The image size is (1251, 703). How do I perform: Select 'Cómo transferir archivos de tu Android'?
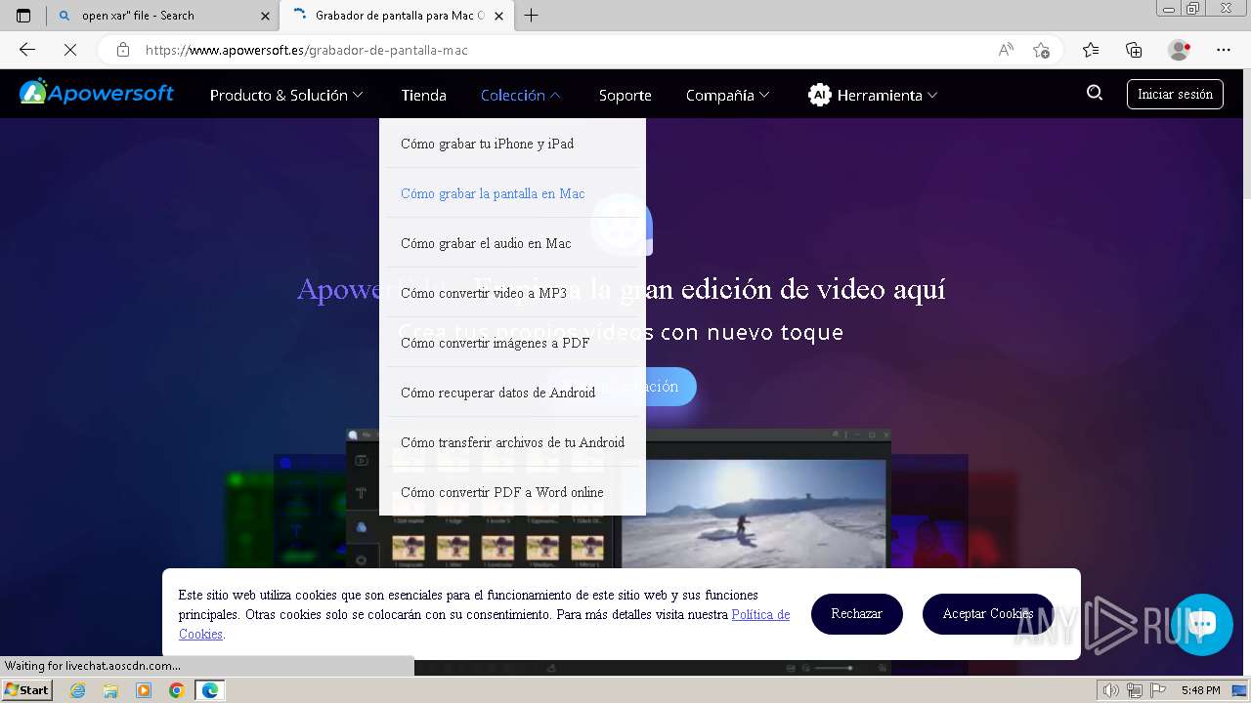point(512,442)
